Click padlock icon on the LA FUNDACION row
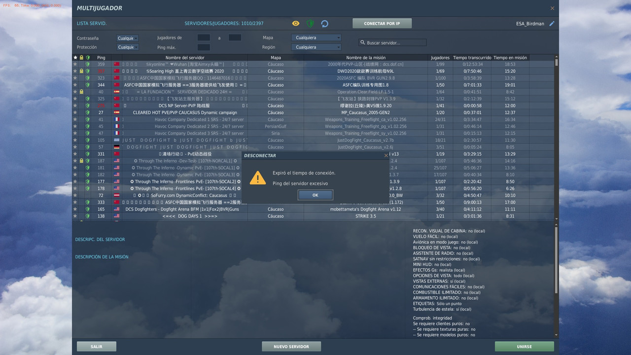 [x=81, y=92]
